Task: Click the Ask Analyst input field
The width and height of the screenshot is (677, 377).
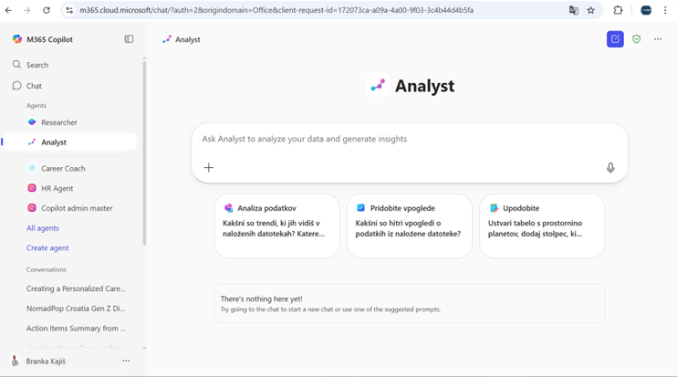Action: (x=401, y=140)
